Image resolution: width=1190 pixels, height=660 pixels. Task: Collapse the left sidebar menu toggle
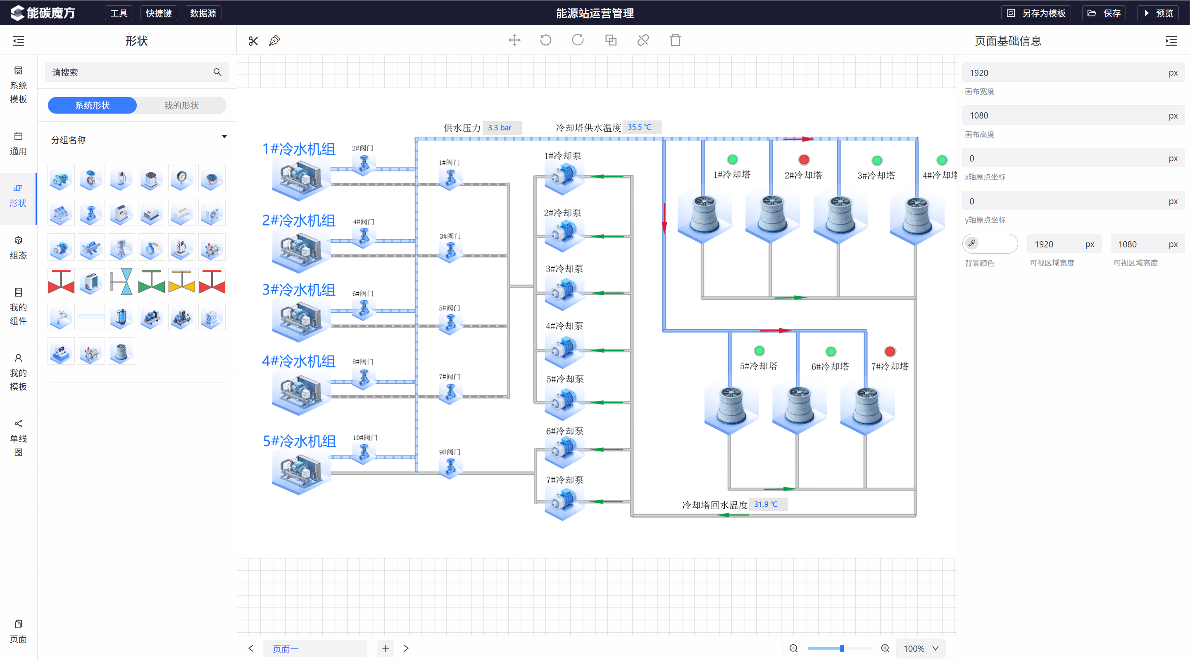point(19,40)
